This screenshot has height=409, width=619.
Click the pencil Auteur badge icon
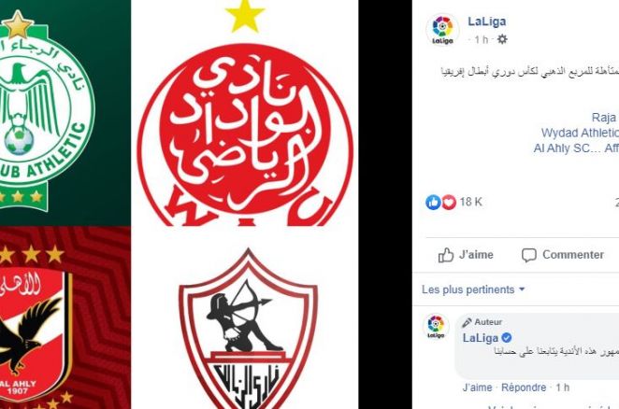coord(467,322)
